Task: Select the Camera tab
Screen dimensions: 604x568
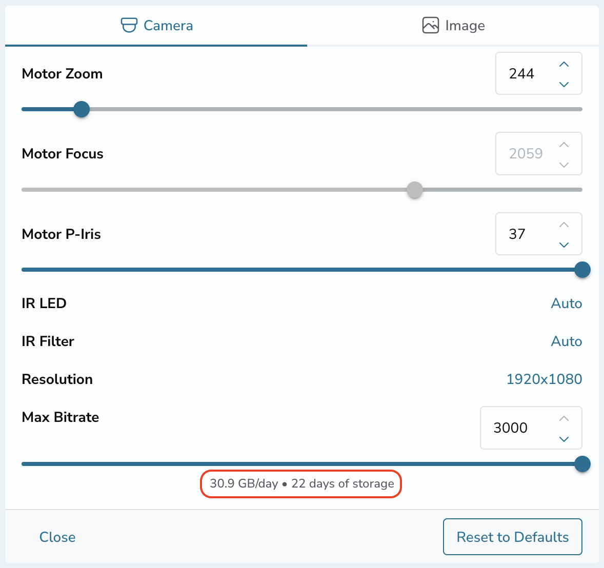Action: tap(156, 26)
